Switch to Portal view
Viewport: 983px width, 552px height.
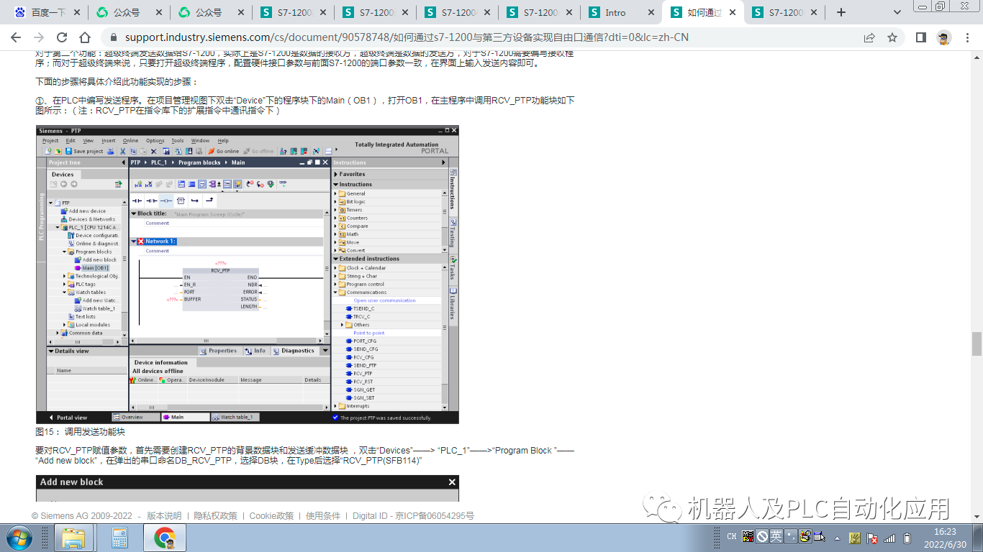point(68,418)
